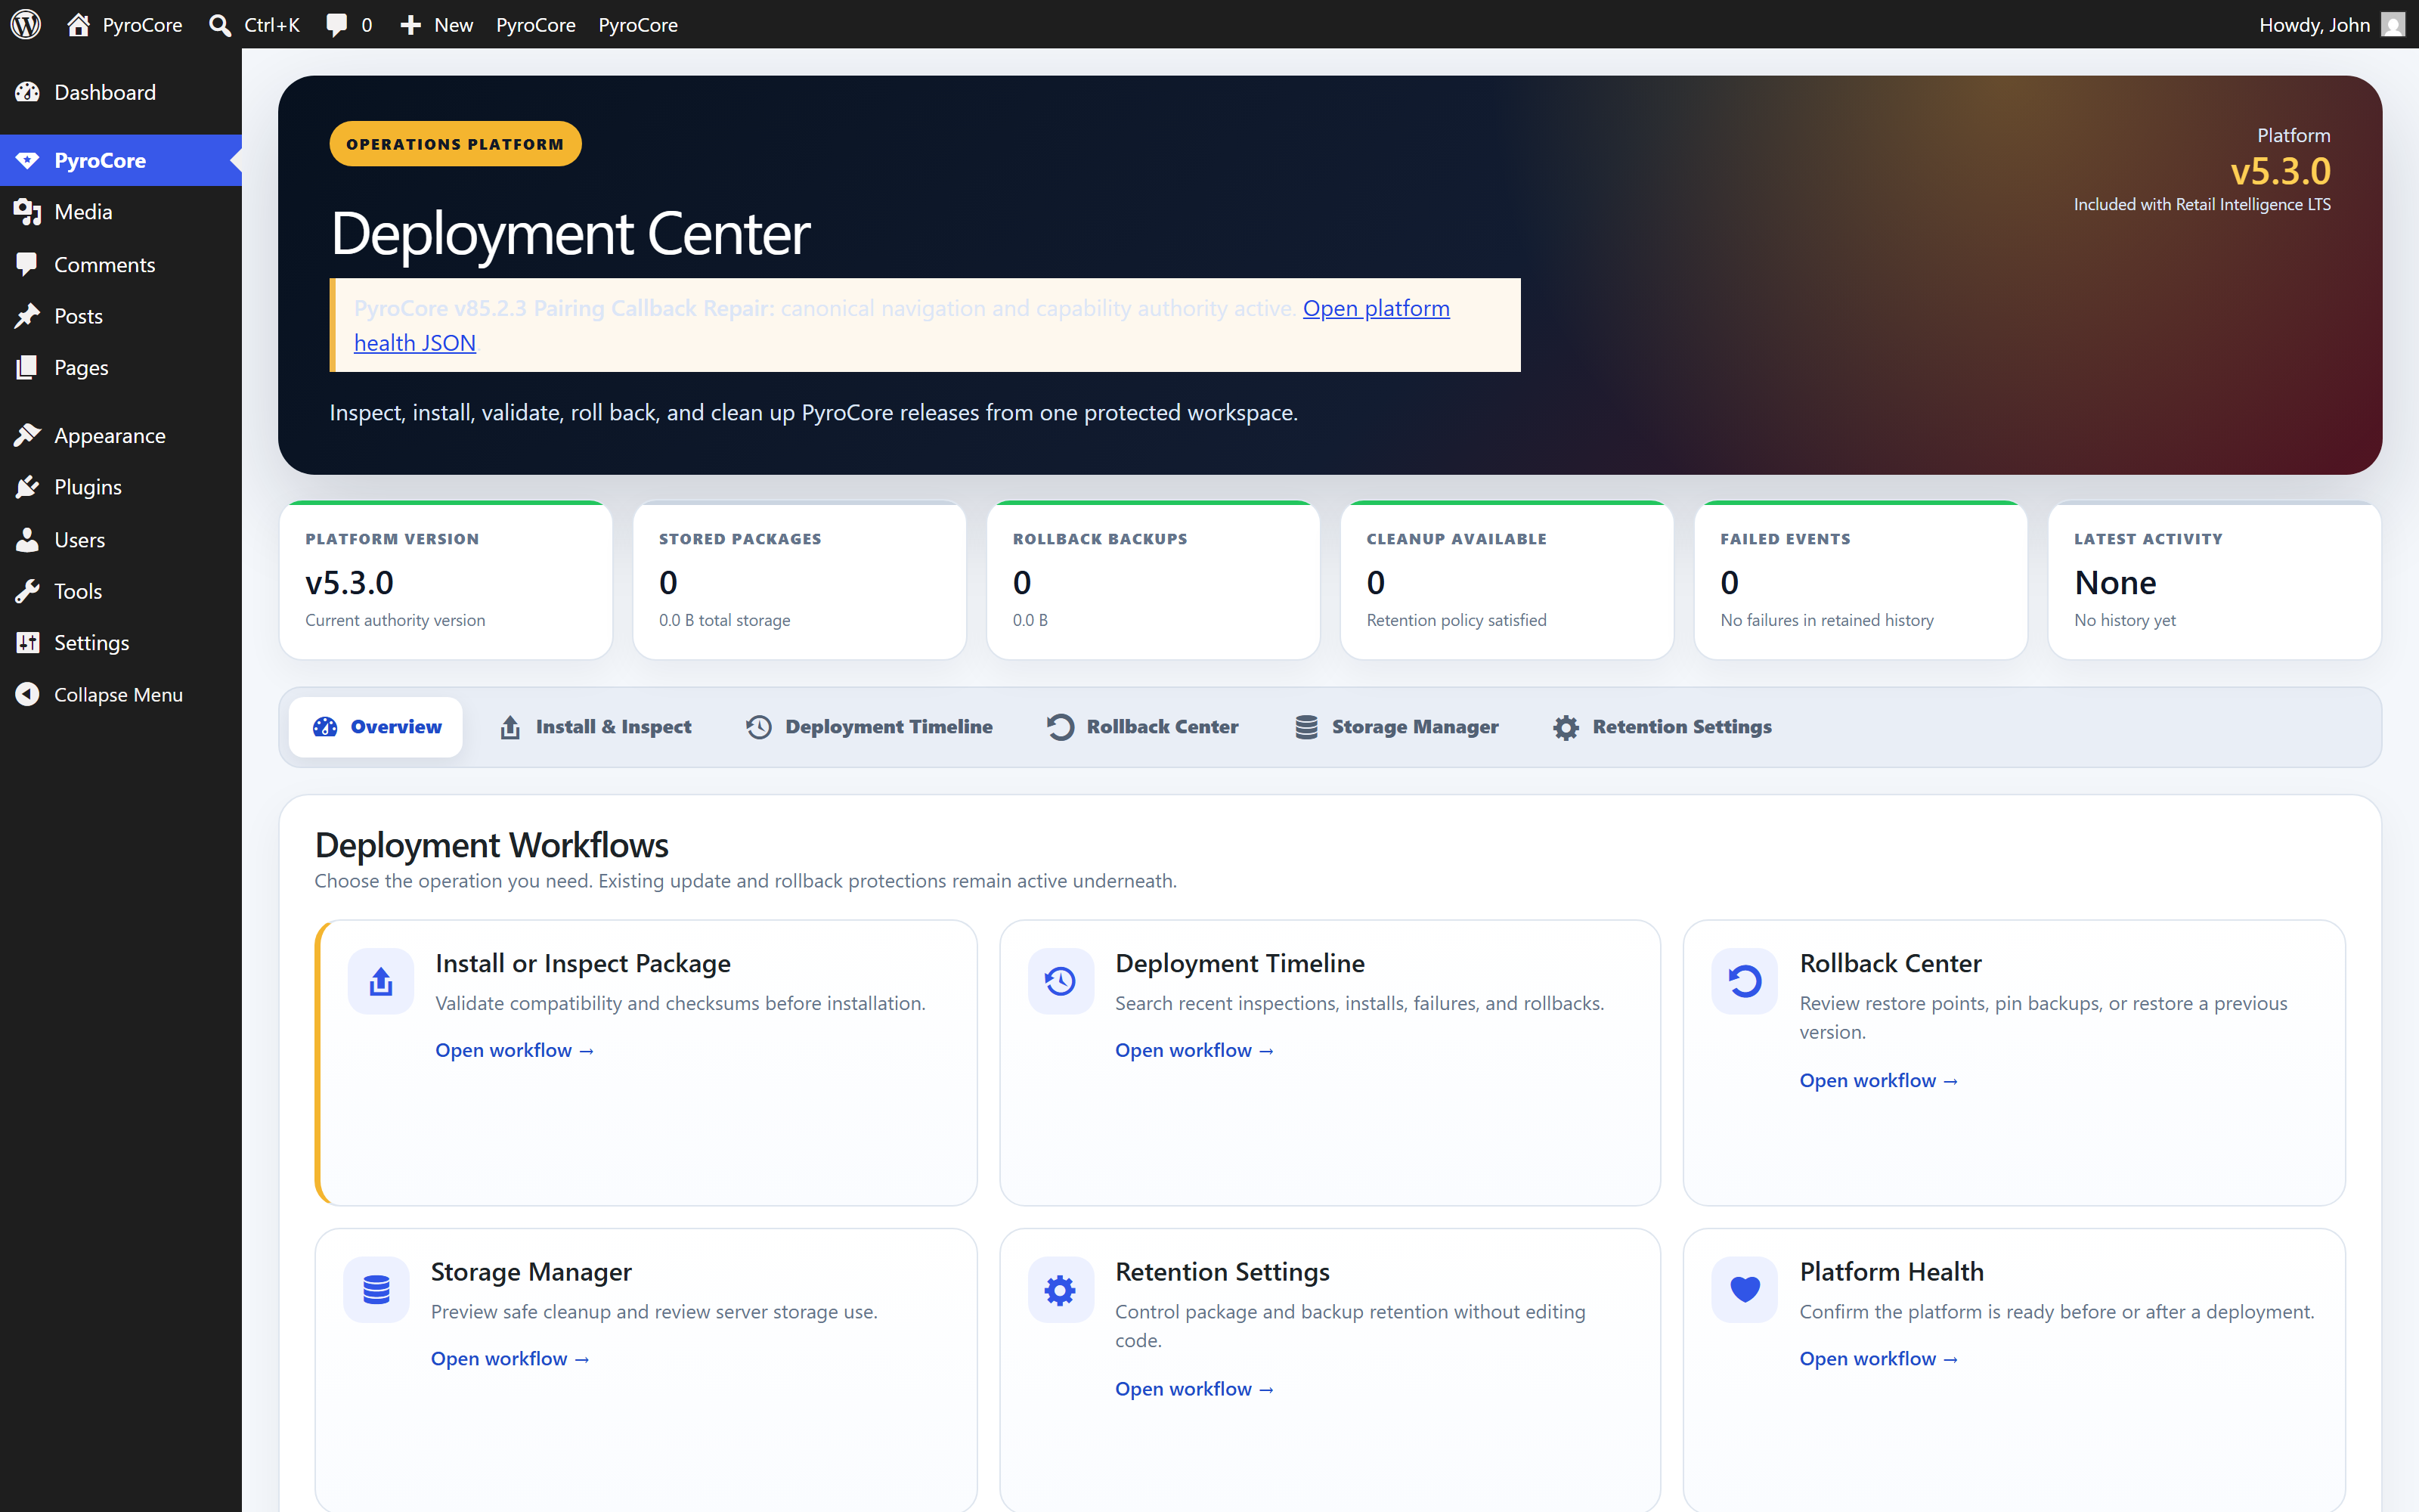Open workflow for Storage Manager card

coord(511,1358)
